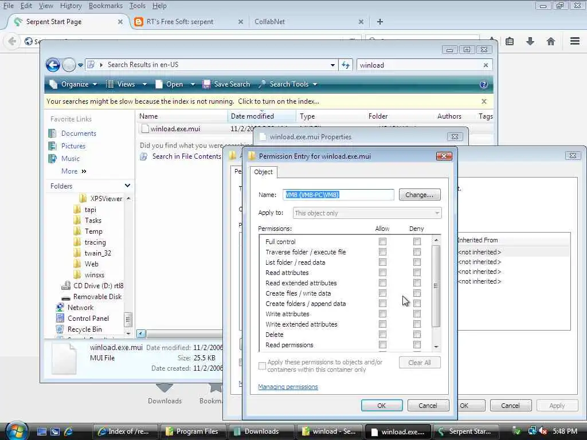The height and width of the screenshot is (440, 587).
Task: Click the Music favorite link icon
Action: [52, 159]
